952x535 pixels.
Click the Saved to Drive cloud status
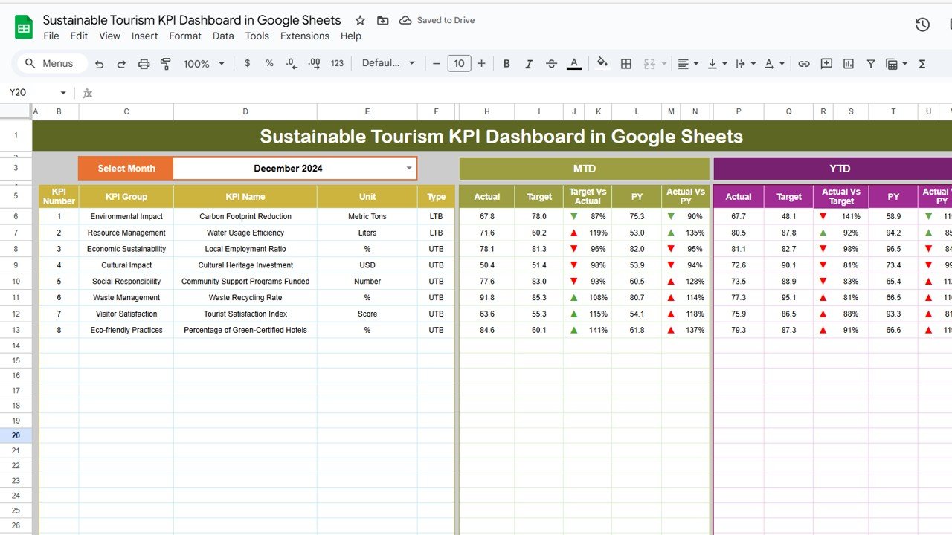coord(437,20)
